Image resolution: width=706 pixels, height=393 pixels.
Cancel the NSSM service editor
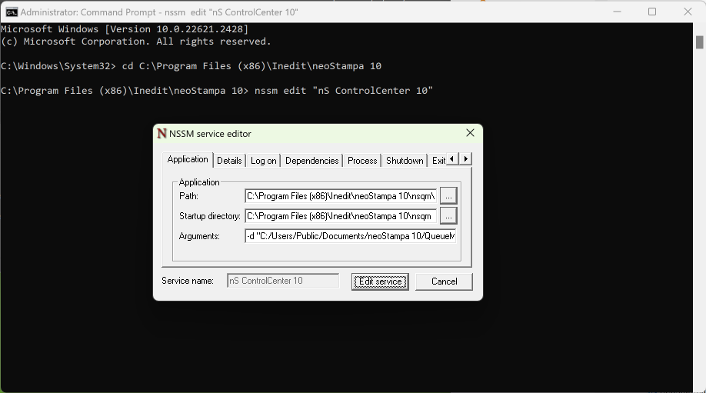coord(444,281)
